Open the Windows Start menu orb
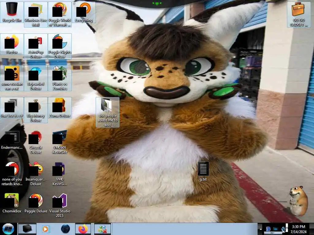Screen dimensions: 314x235 (x=8, y=229)
